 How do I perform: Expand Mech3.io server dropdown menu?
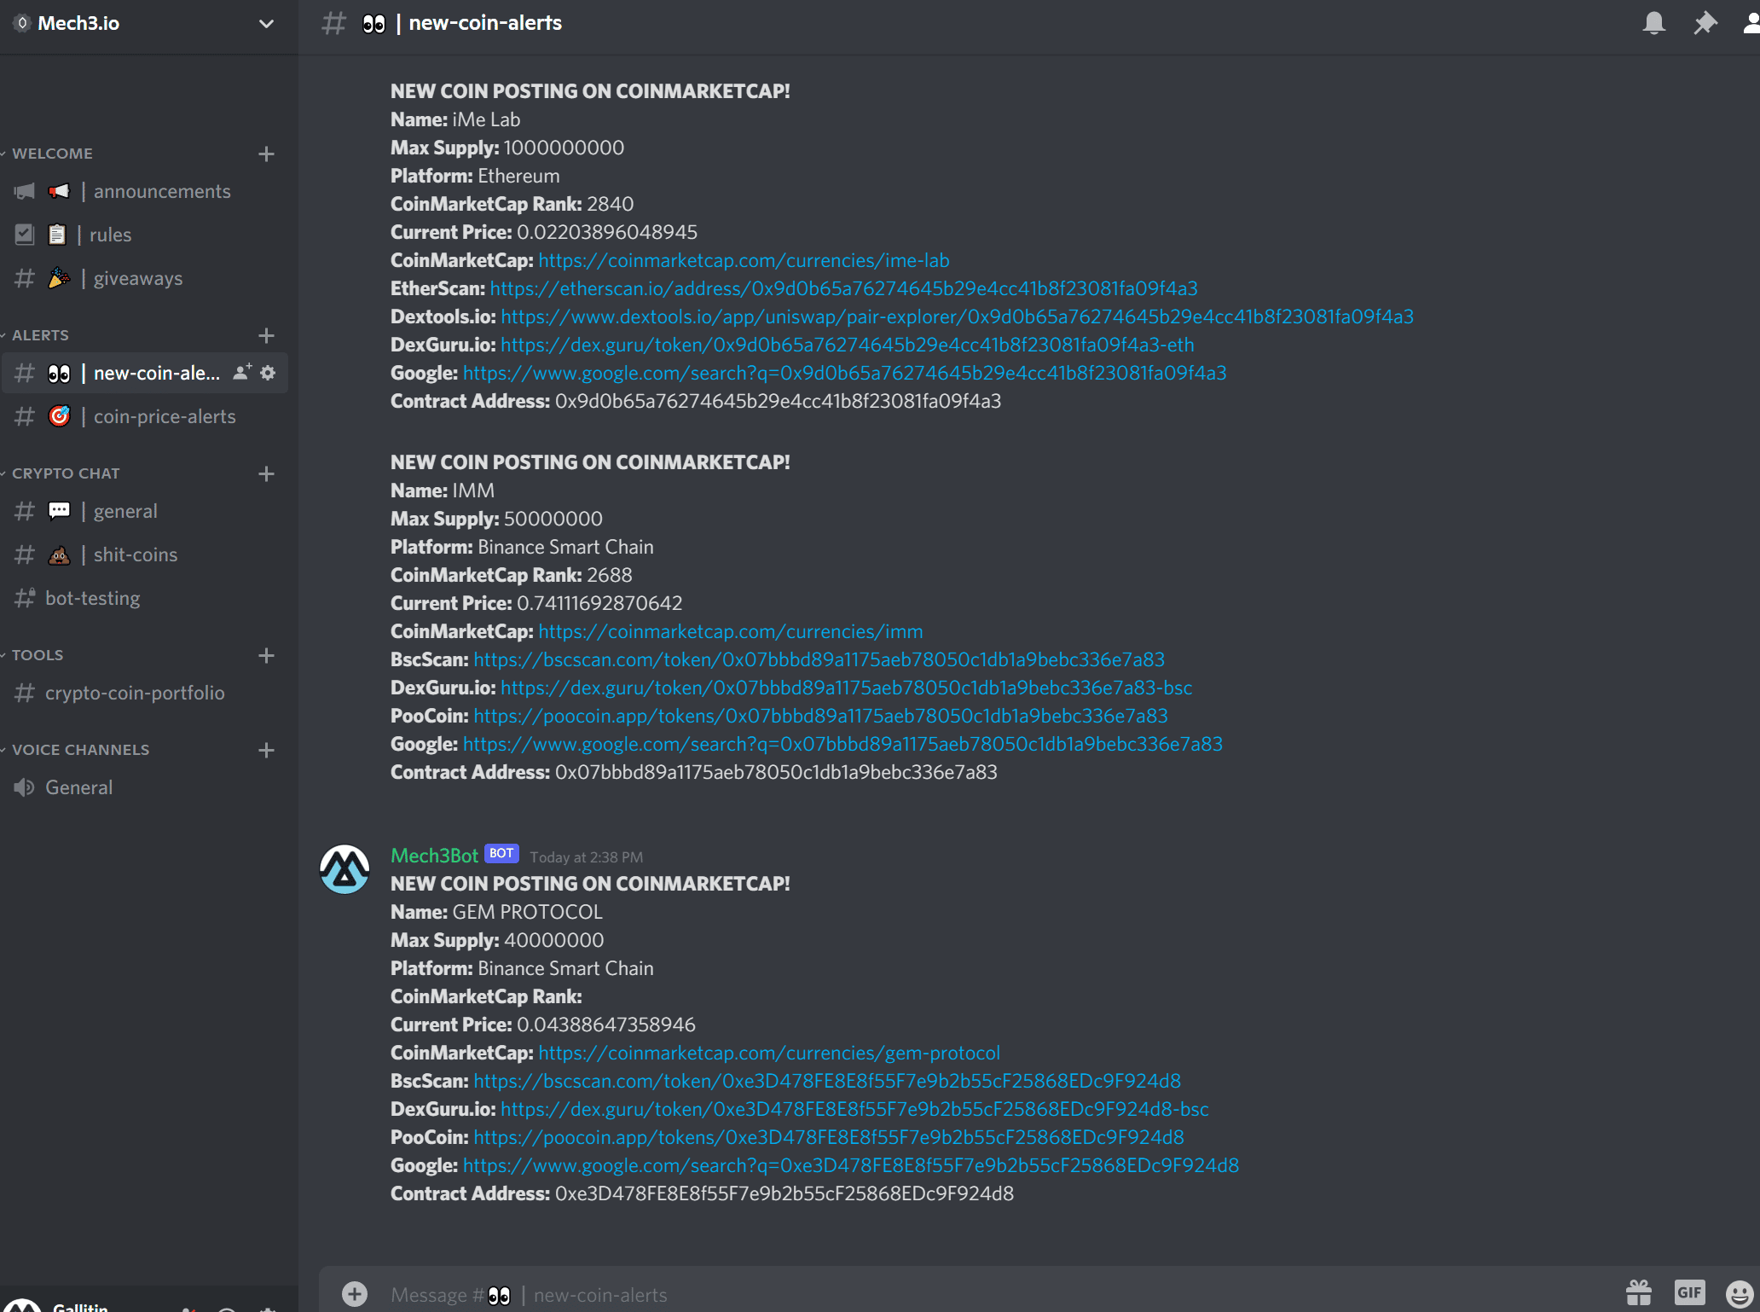pos(266,23)
